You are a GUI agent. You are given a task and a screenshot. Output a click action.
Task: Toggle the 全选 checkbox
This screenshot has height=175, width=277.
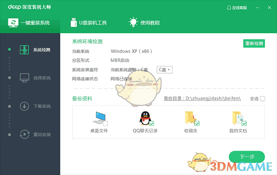coord(263,99)
